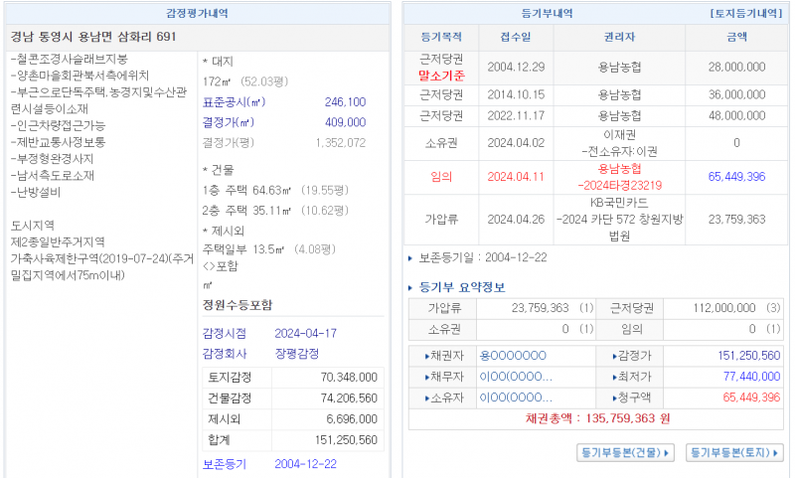Click the 채권총액 : 135,759,363 원 line
The width and height of the screenshot is (795, 478).
pos(597,418)
